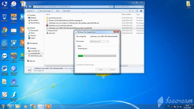Click the Burn toolbar command
The width and height of the screenshot is (194, 109).
58,11
